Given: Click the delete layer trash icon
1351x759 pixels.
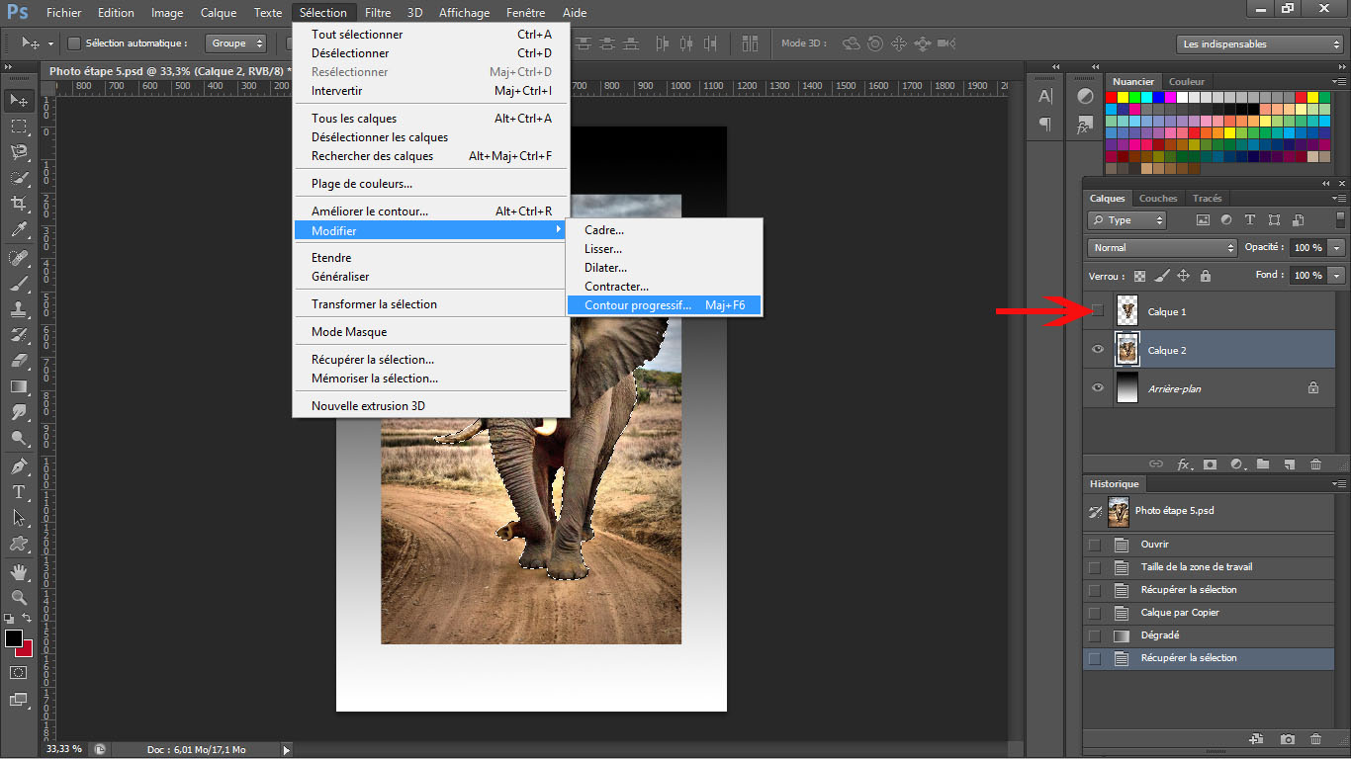Looking at the screenshot, I should 1315,464.
